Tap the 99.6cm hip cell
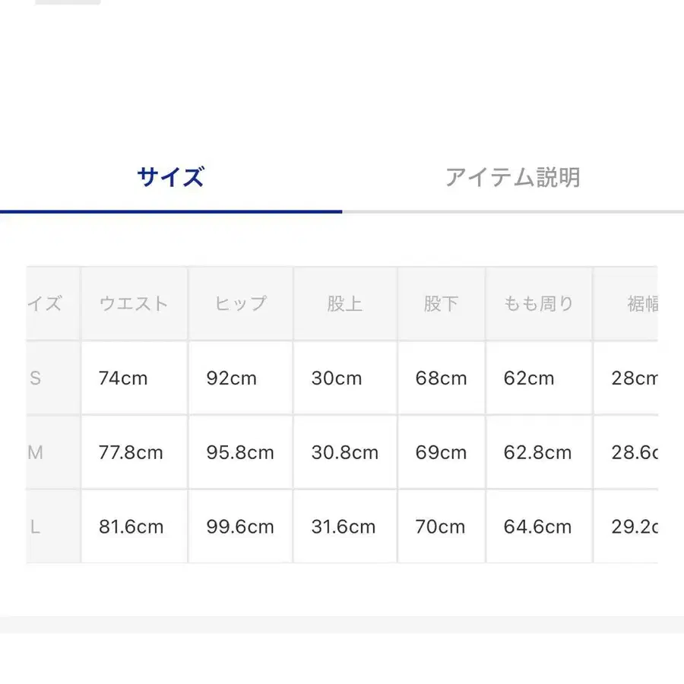 coord(239,527)
